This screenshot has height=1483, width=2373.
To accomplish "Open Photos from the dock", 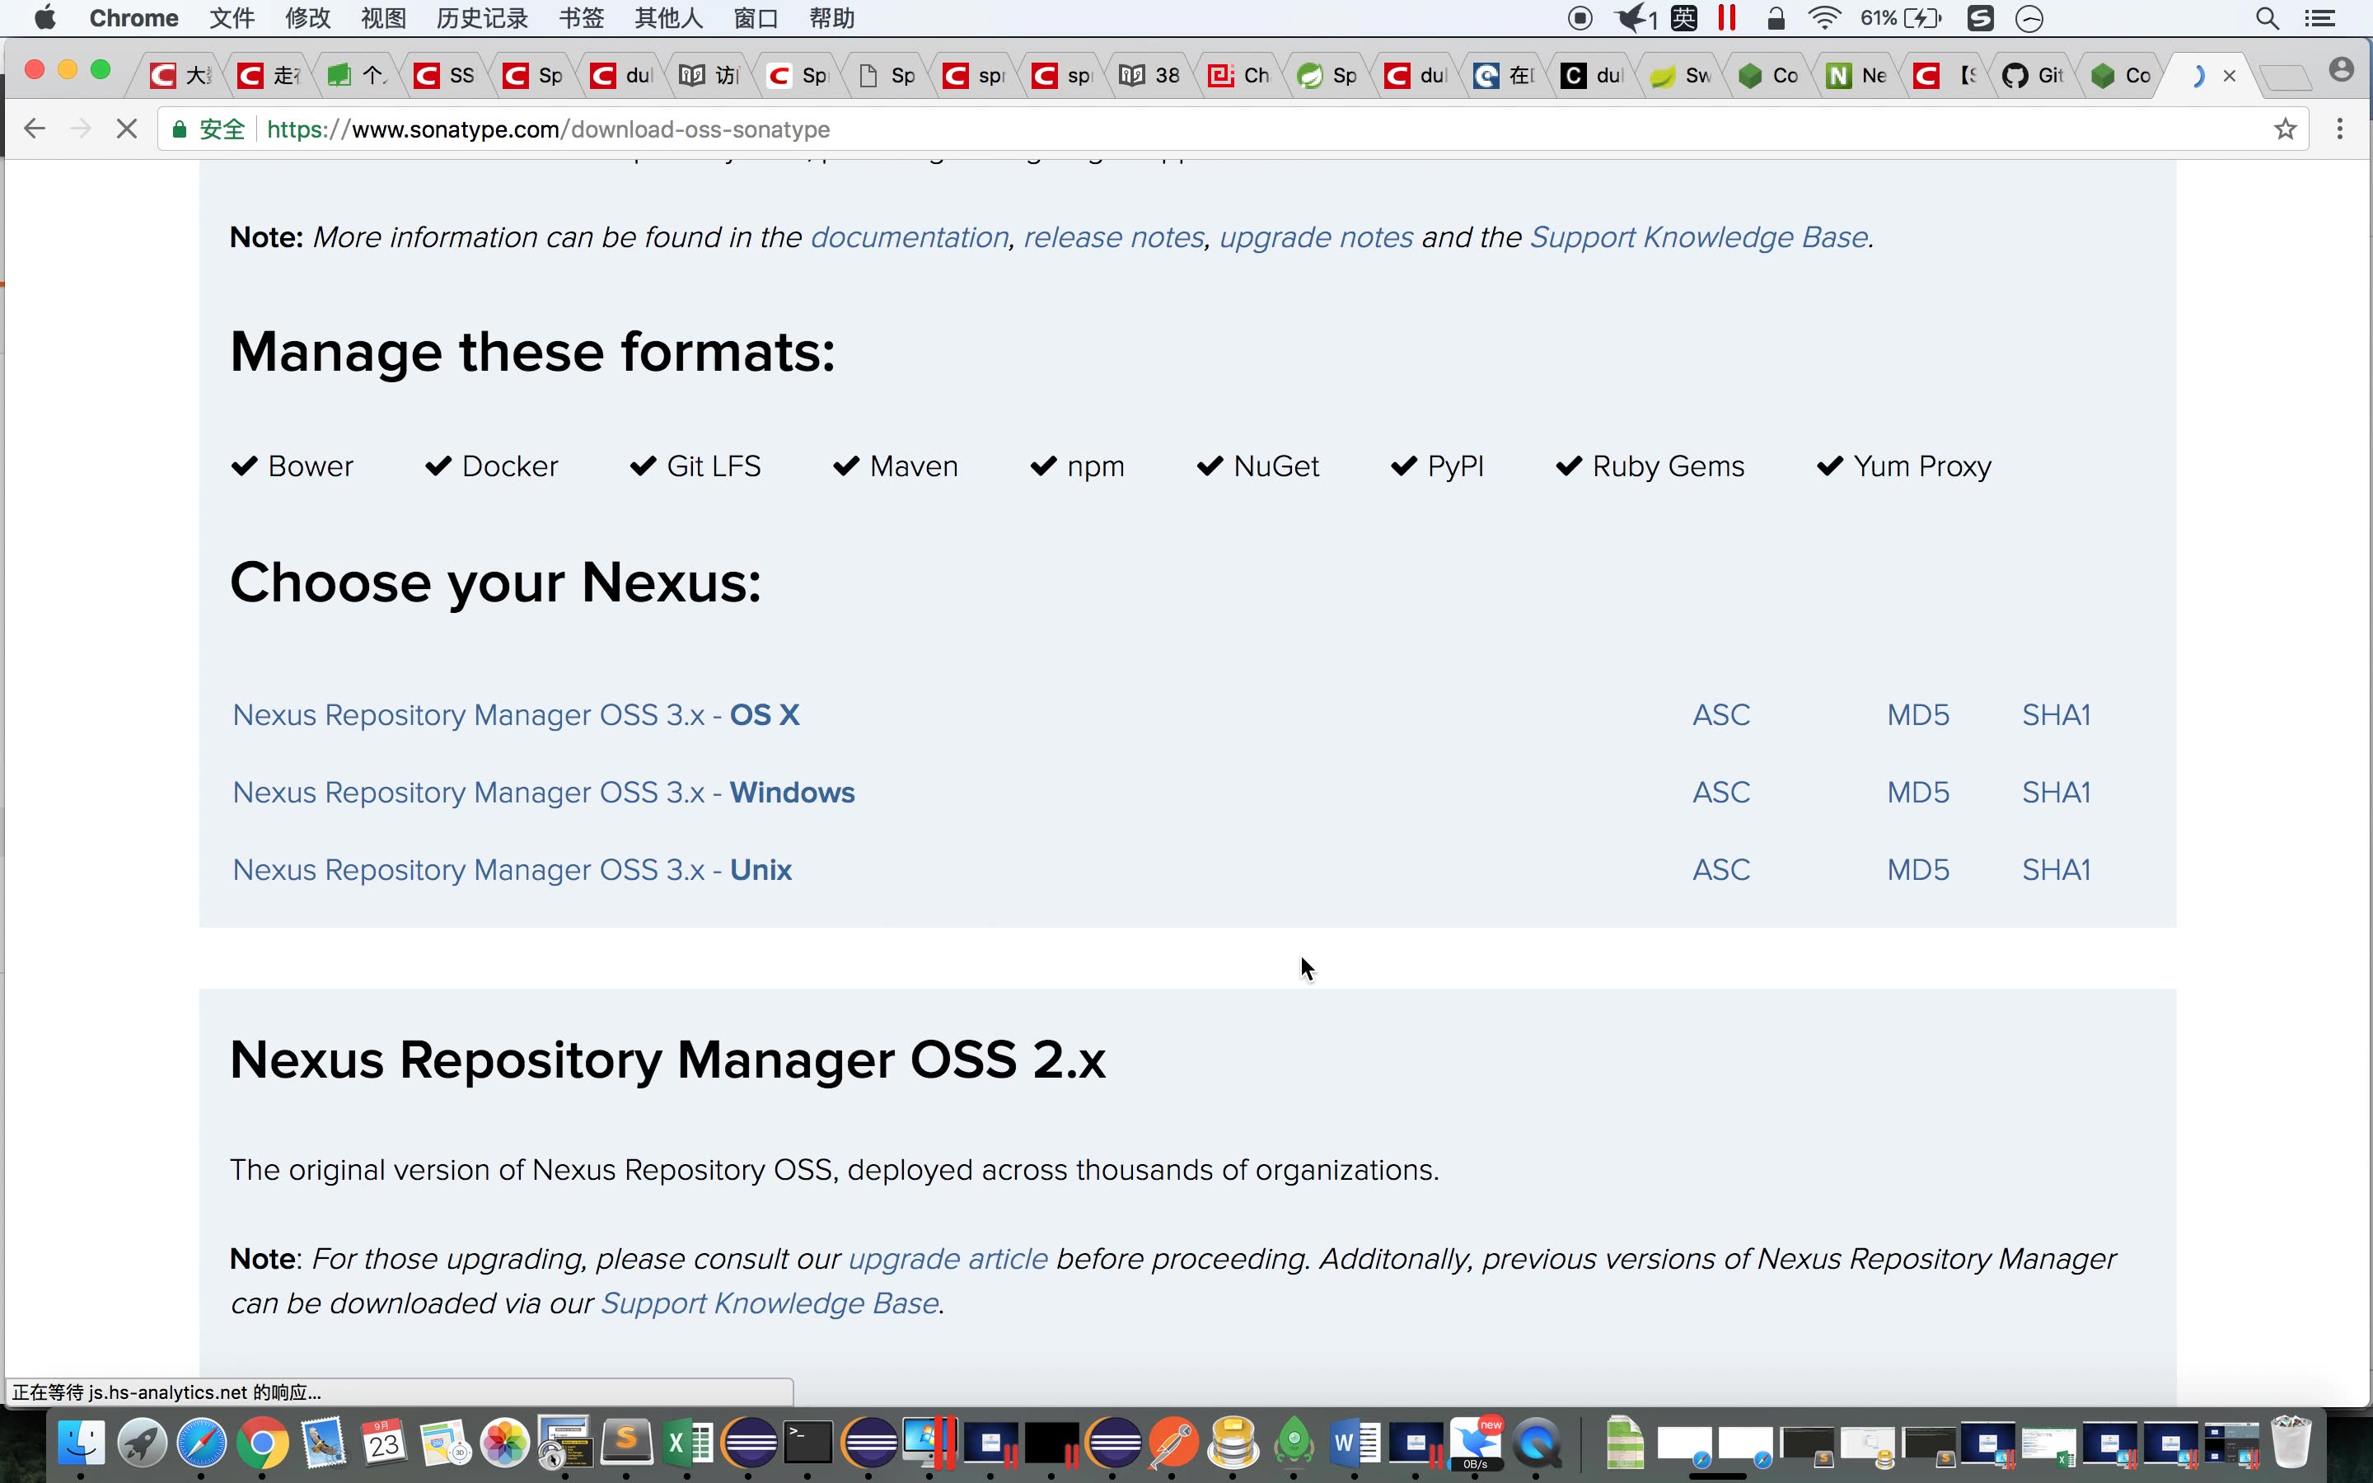I will tap(505, 1443).
